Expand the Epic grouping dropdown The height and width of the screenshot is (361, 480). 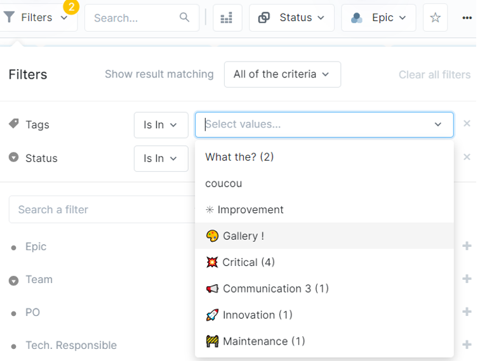click(x=378, y=18)
